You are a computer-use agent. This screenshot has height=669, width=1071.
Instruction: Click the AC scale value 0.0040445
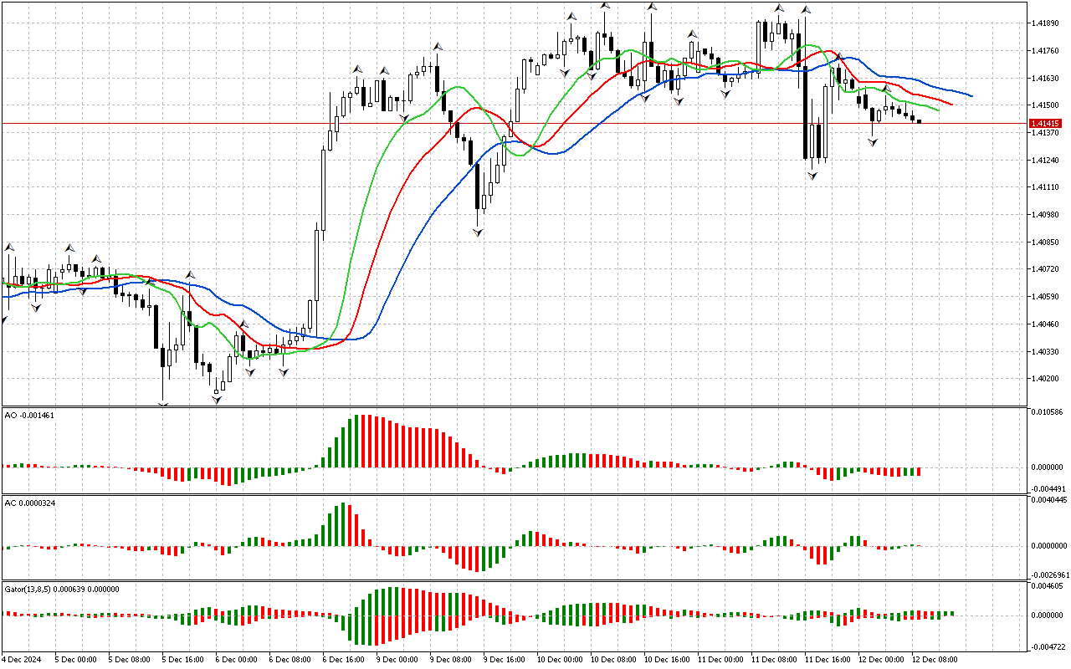[x=1048, y=500]
